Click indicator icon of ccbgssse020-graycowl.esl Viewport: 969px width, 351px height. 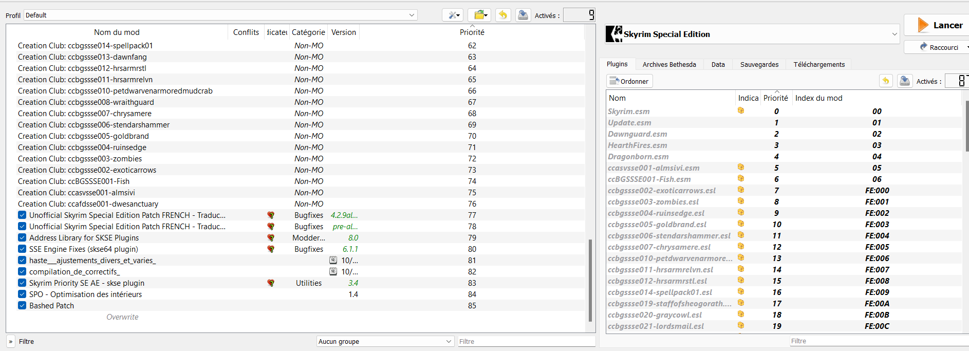click(x=741, y=314)
